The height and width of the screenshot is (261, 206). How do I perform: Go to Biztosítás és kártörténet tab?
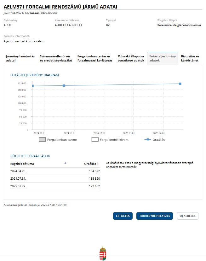190,58
